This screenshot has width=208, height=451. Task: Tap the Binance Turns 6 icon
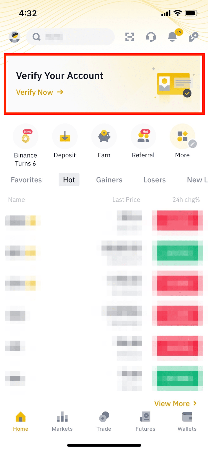[x=26, y=137]
